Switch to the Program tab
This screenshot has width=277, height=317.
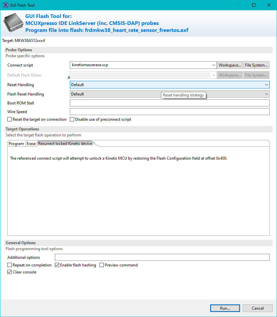tap(16, 144)
